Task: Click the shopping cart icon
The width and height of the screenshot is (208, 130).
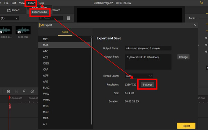Action: [x=201, y=3]
